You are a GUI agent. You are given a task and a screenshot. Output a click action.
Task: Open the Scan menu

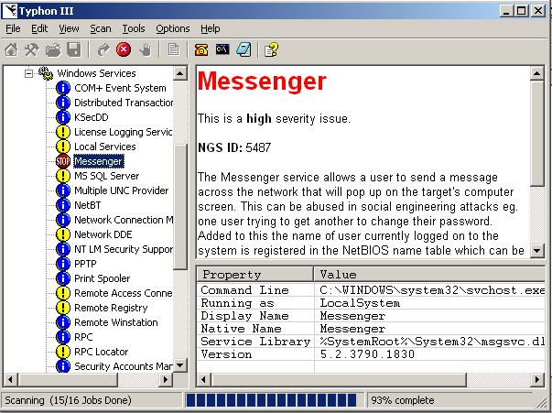click(x=101, y=28)
